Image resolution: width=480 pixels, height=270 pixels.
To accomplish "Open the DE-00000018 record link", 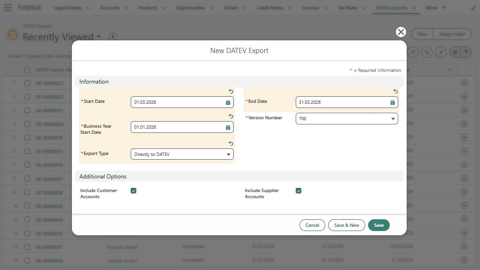I will tap(49, 165).
